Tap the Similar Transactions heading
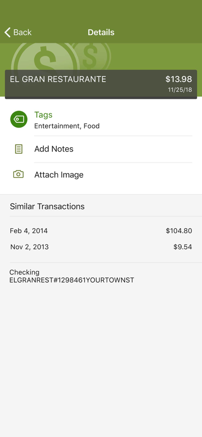This screenshot has height=437, width=202. [x=47, y=207]
